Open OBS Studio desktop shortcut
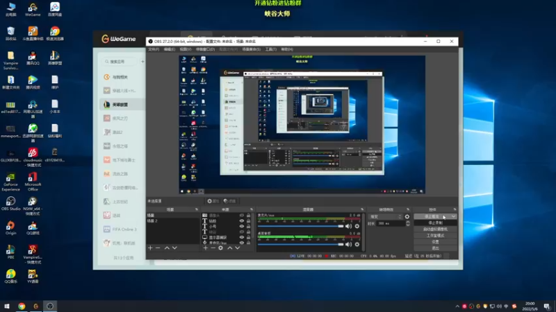 (x=10, y=204)
